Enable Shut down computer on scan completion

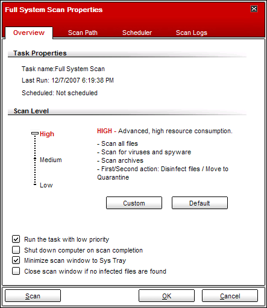point(16,250)
